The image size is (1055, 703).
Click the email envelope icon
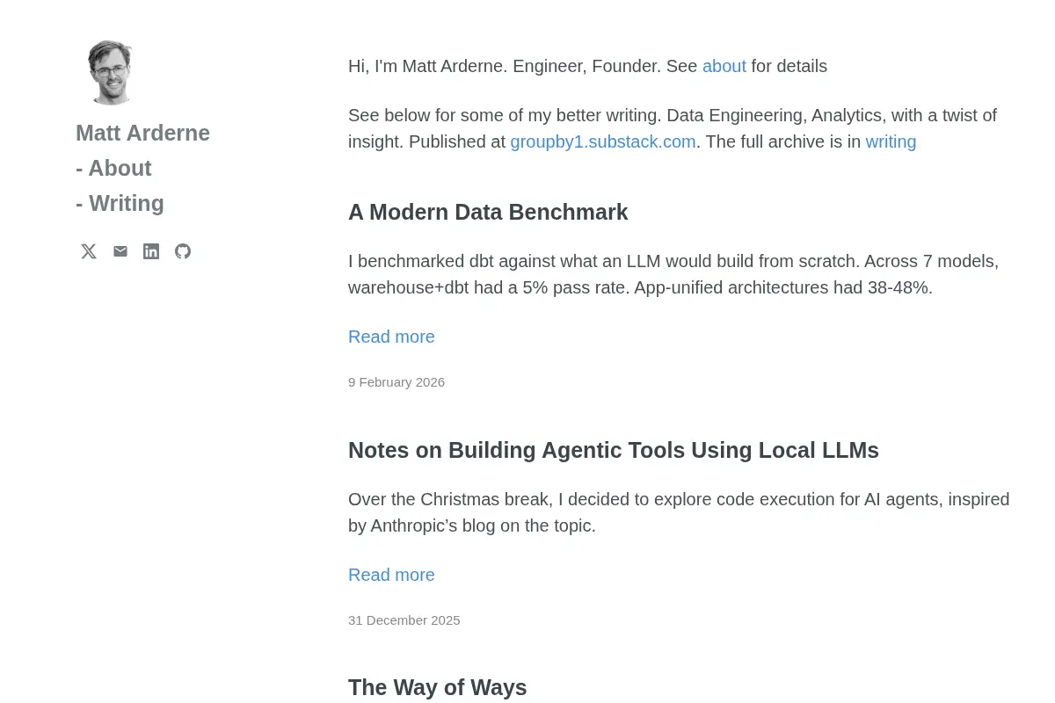(120, 251)
